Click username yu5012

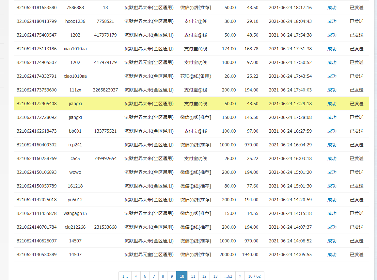[75, 200]
